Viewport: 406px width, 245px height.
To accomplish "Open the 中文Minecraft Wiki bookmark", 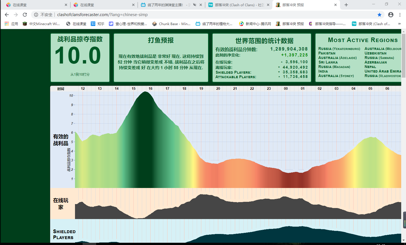I will (x=41, y=24).
